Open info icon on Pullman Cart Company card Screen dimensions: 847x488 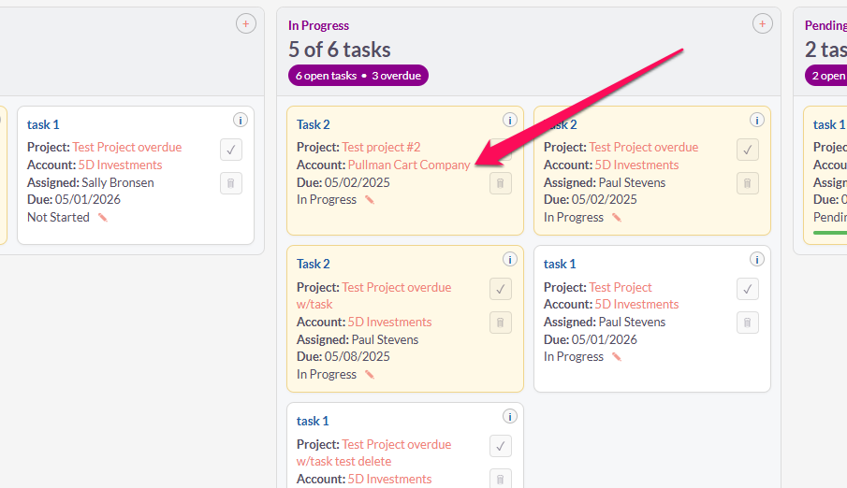point(510,120)
